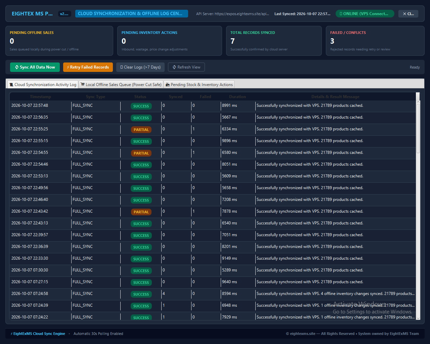The image size is (430, 344).
Task: Open the Total Records Synced card
Action: pos(274,41)
